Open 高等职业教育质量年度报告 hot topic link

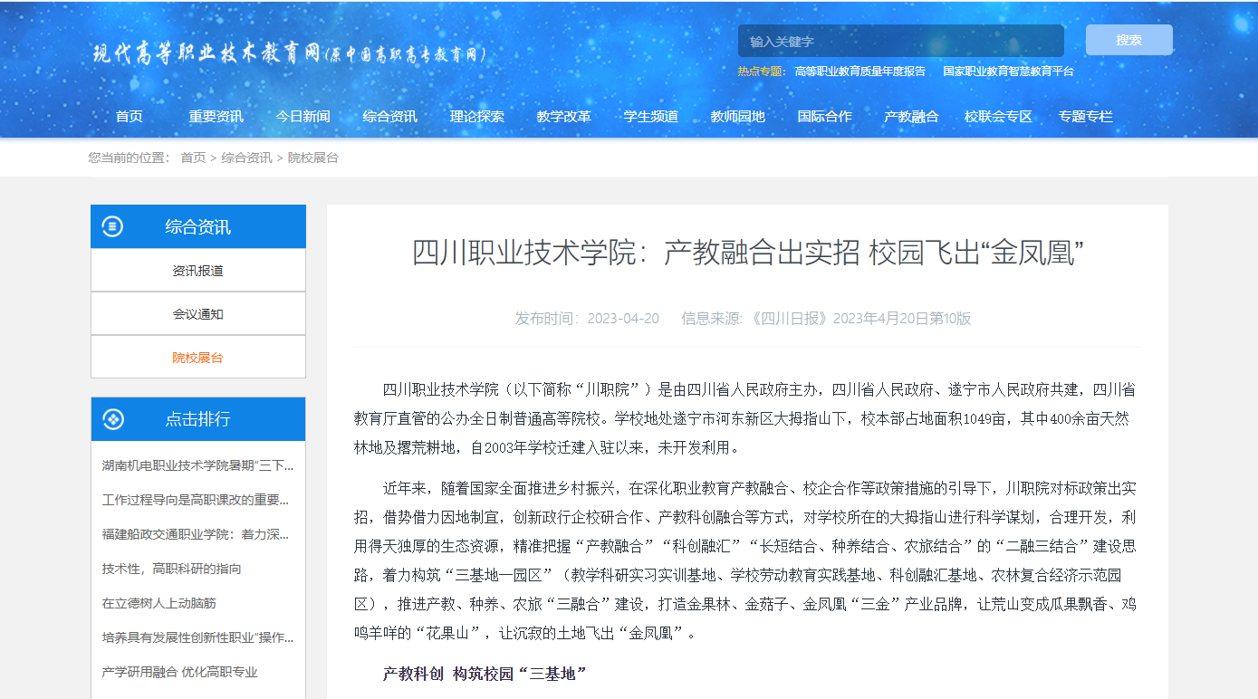[859, 71]
